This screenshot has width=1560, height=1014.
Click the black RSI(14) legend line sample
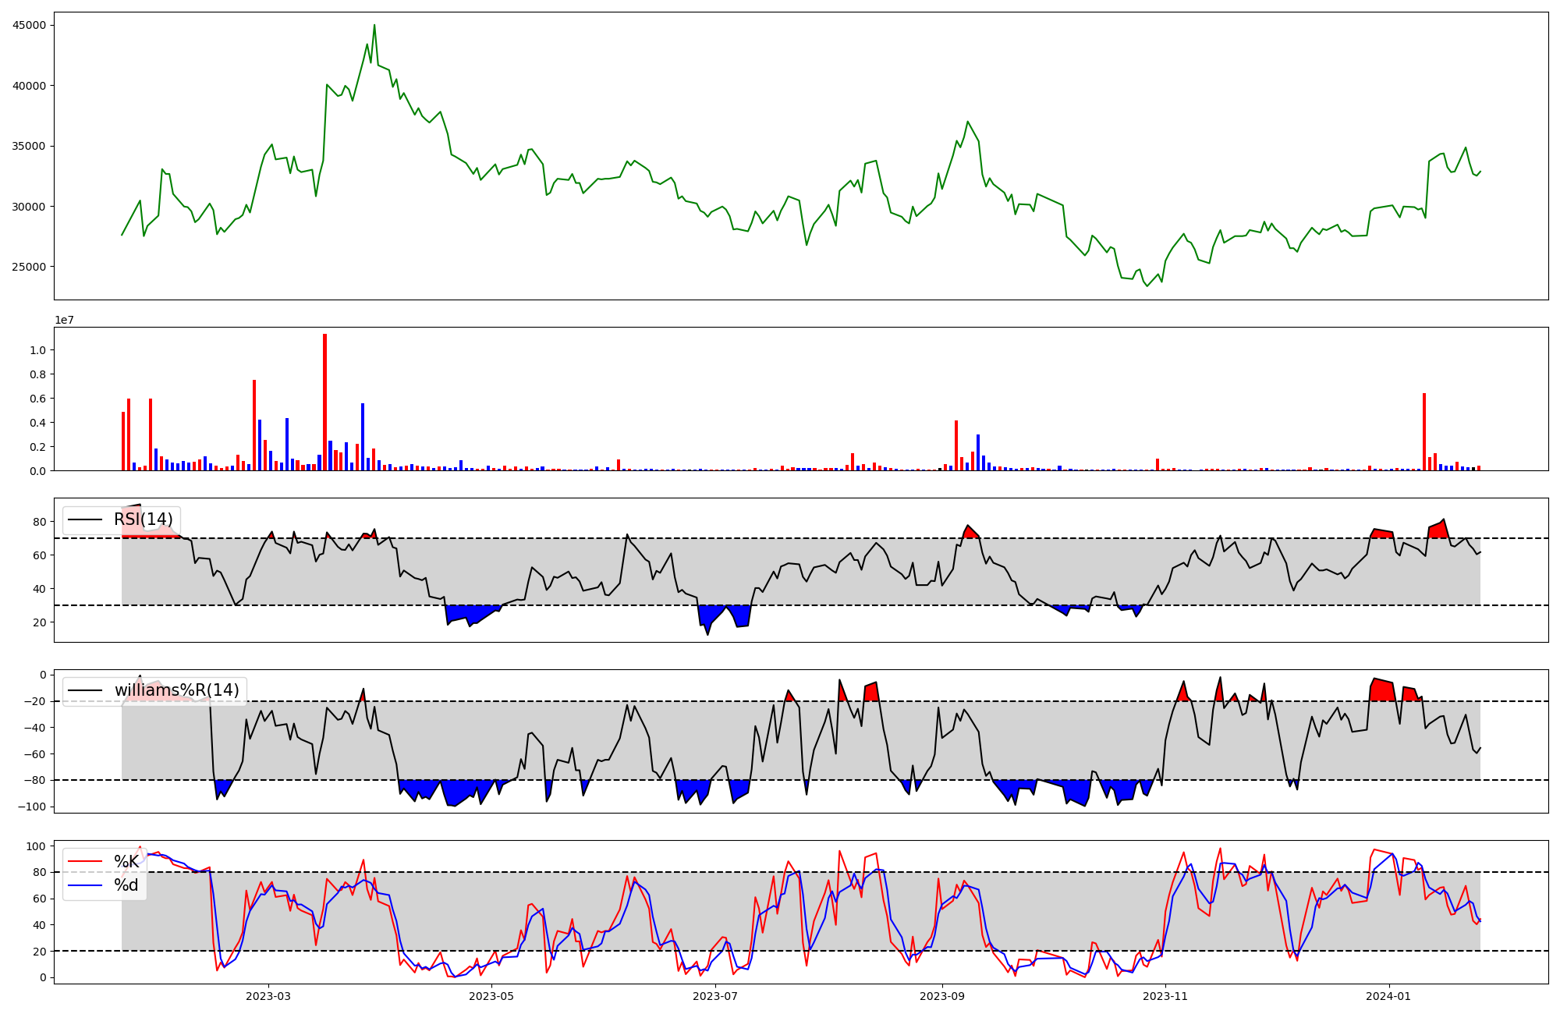coord(85,519)
